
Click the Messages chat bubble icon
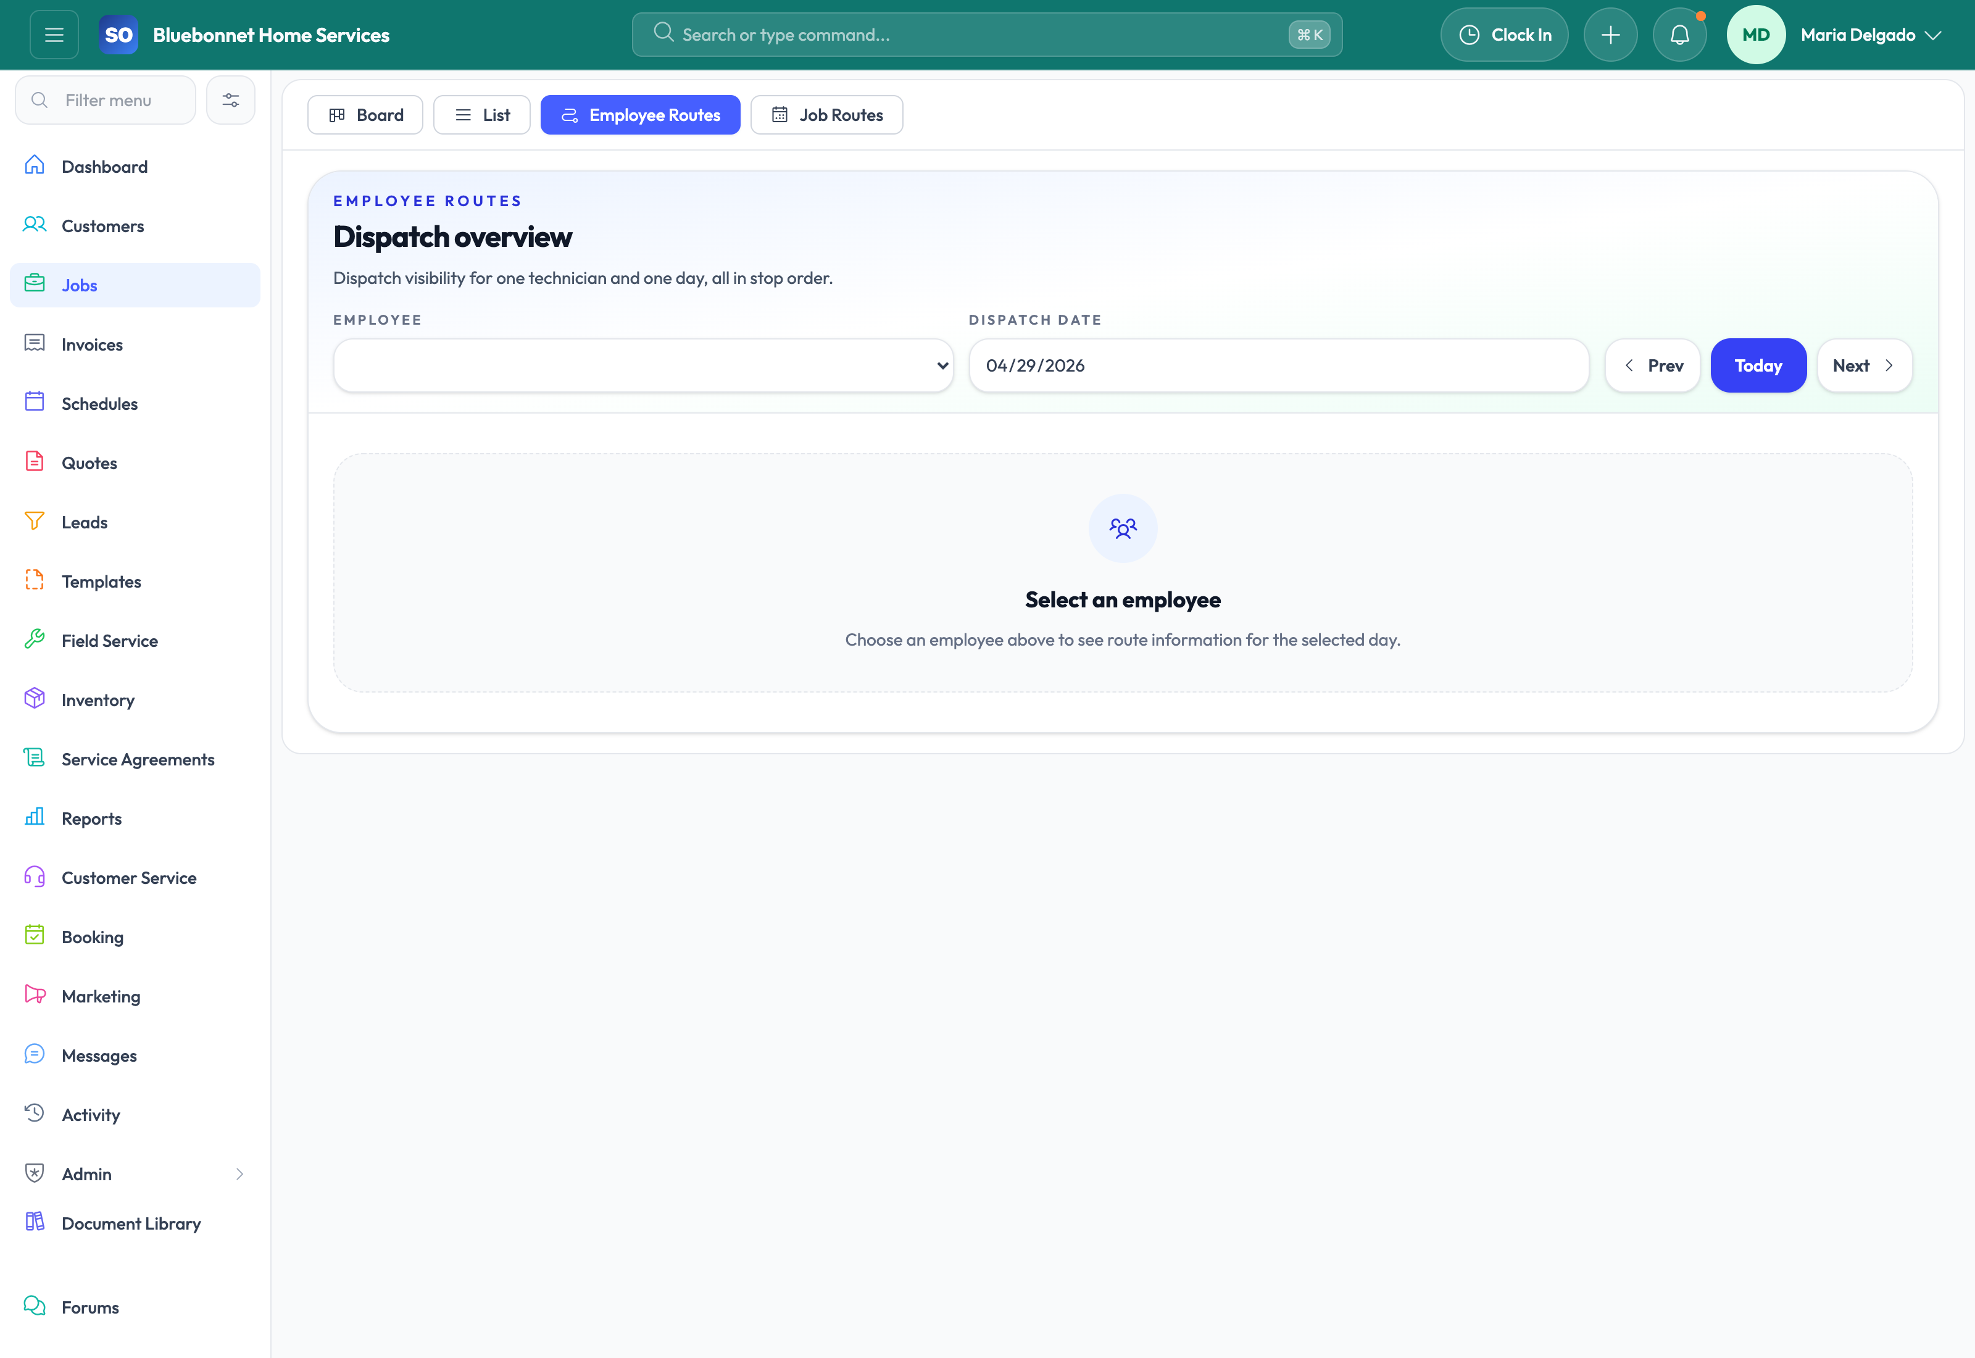pos(35,1054)
